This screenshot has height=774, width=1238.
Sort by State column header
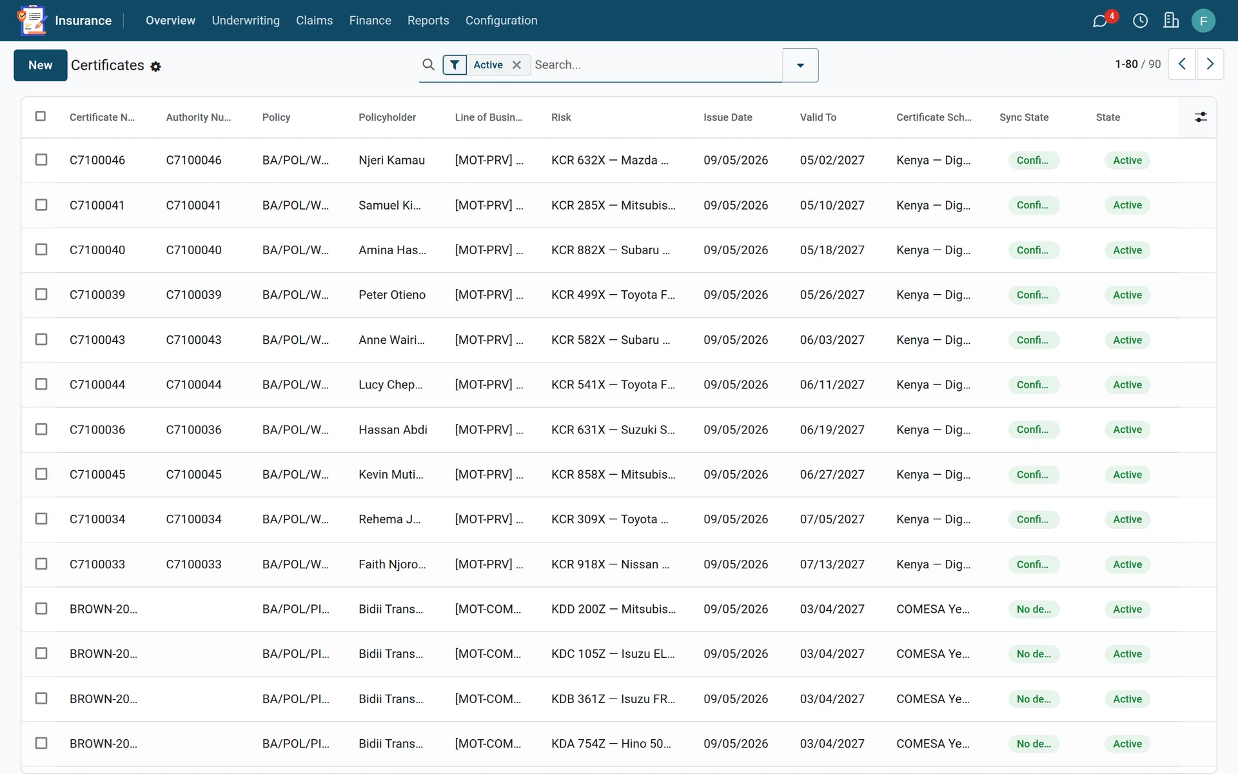(x=1108, y=117)
